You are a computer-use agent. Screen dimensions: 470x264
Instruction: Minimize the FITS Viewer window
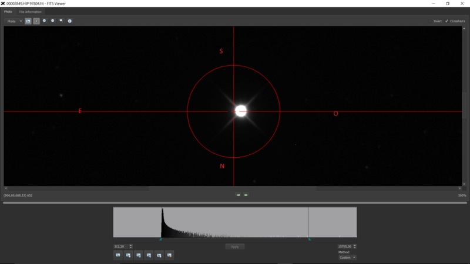(x=434, y=4)
